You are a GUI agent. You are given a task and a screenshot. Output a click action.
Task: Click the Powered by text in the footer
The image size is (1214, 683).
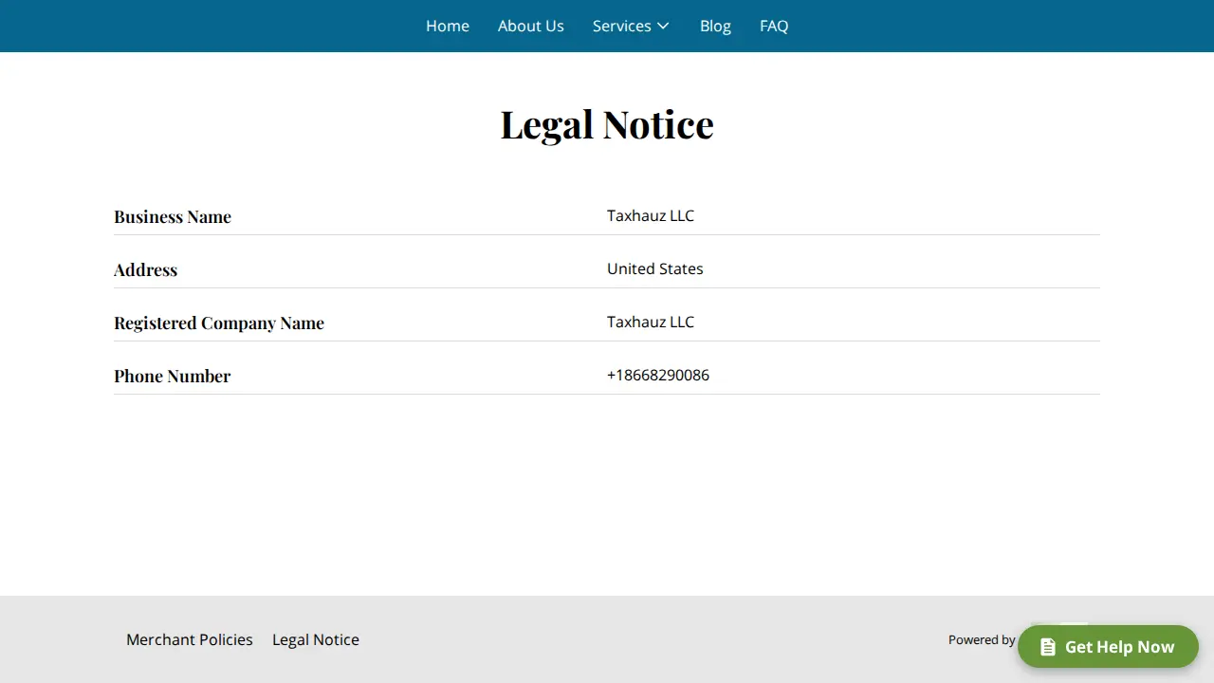click(x=982, y=639)
